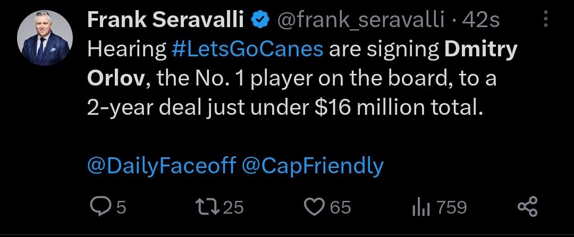Screen dimensions: 574x237
Task: Open the #LetsGoCanes hashtag
Action: (248, 49)
